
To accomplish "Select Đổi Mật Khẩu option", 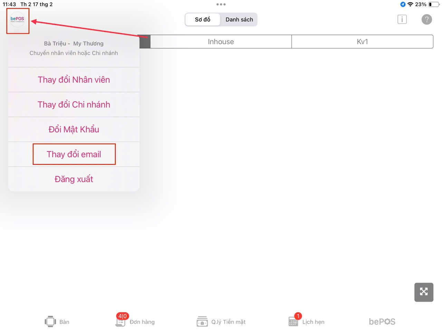I will pos(74,129).
